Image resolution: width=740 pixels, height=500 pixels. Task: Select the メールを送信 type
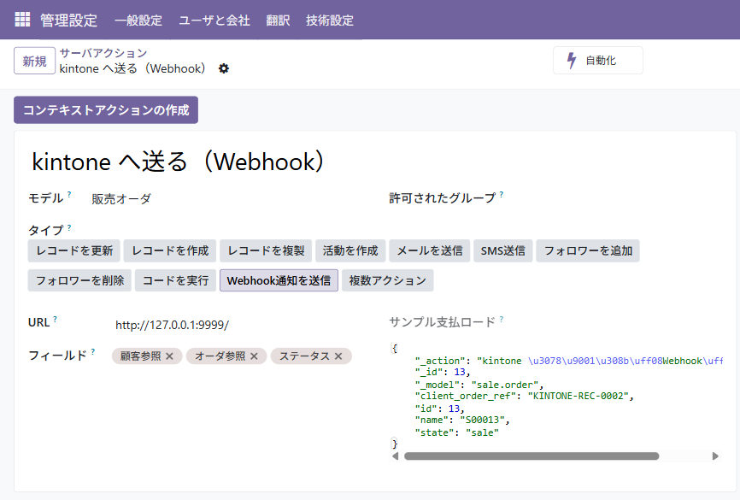[x=430, y=250]
